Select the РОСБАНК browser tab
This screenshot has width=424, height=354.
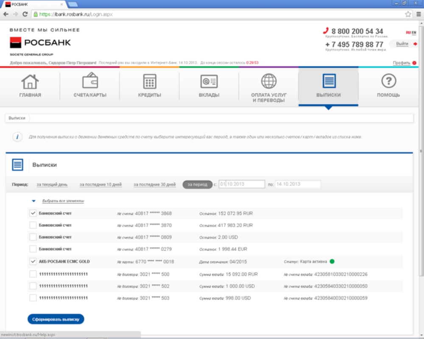point(34,4)
